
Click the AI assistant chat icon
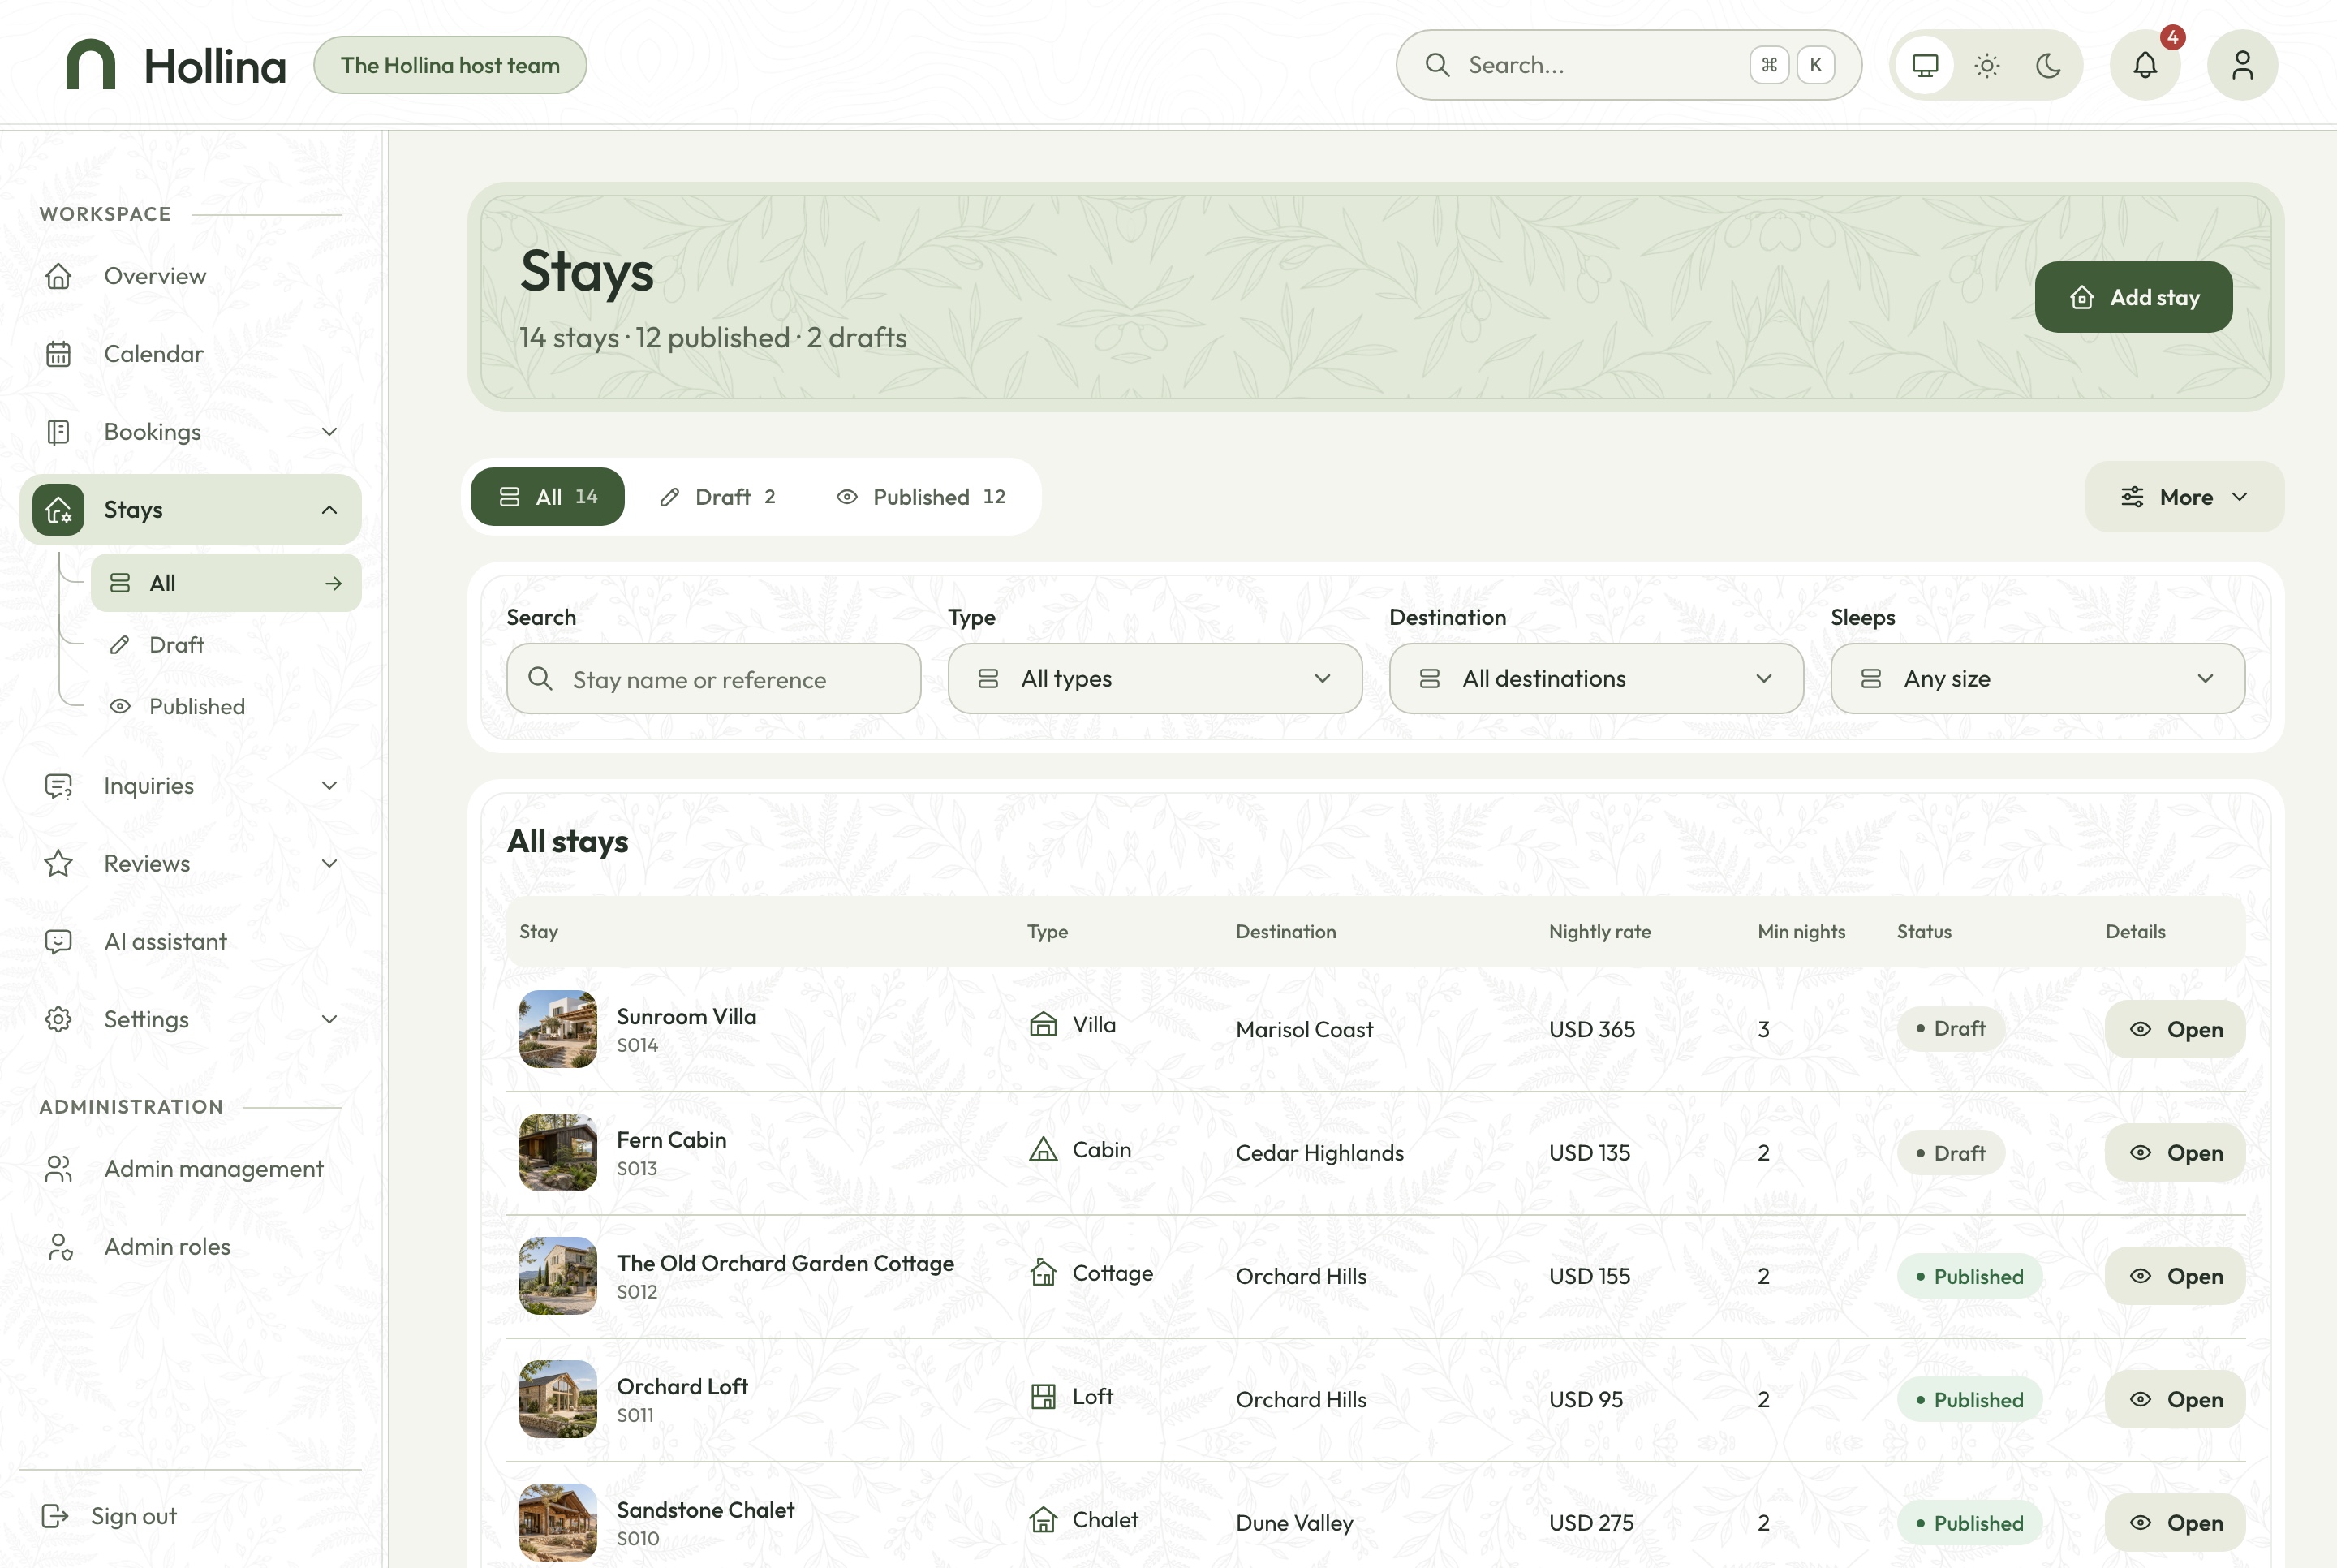(x=59, y=942)
